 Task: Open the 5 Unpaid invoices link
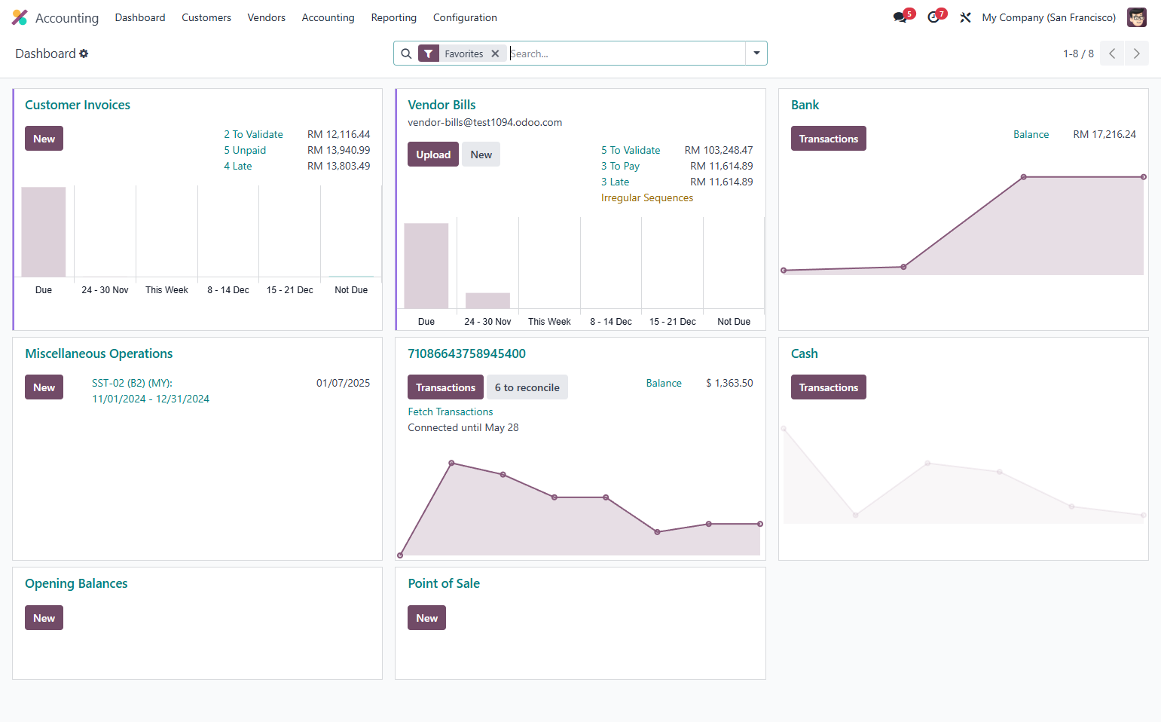(245, 150)
